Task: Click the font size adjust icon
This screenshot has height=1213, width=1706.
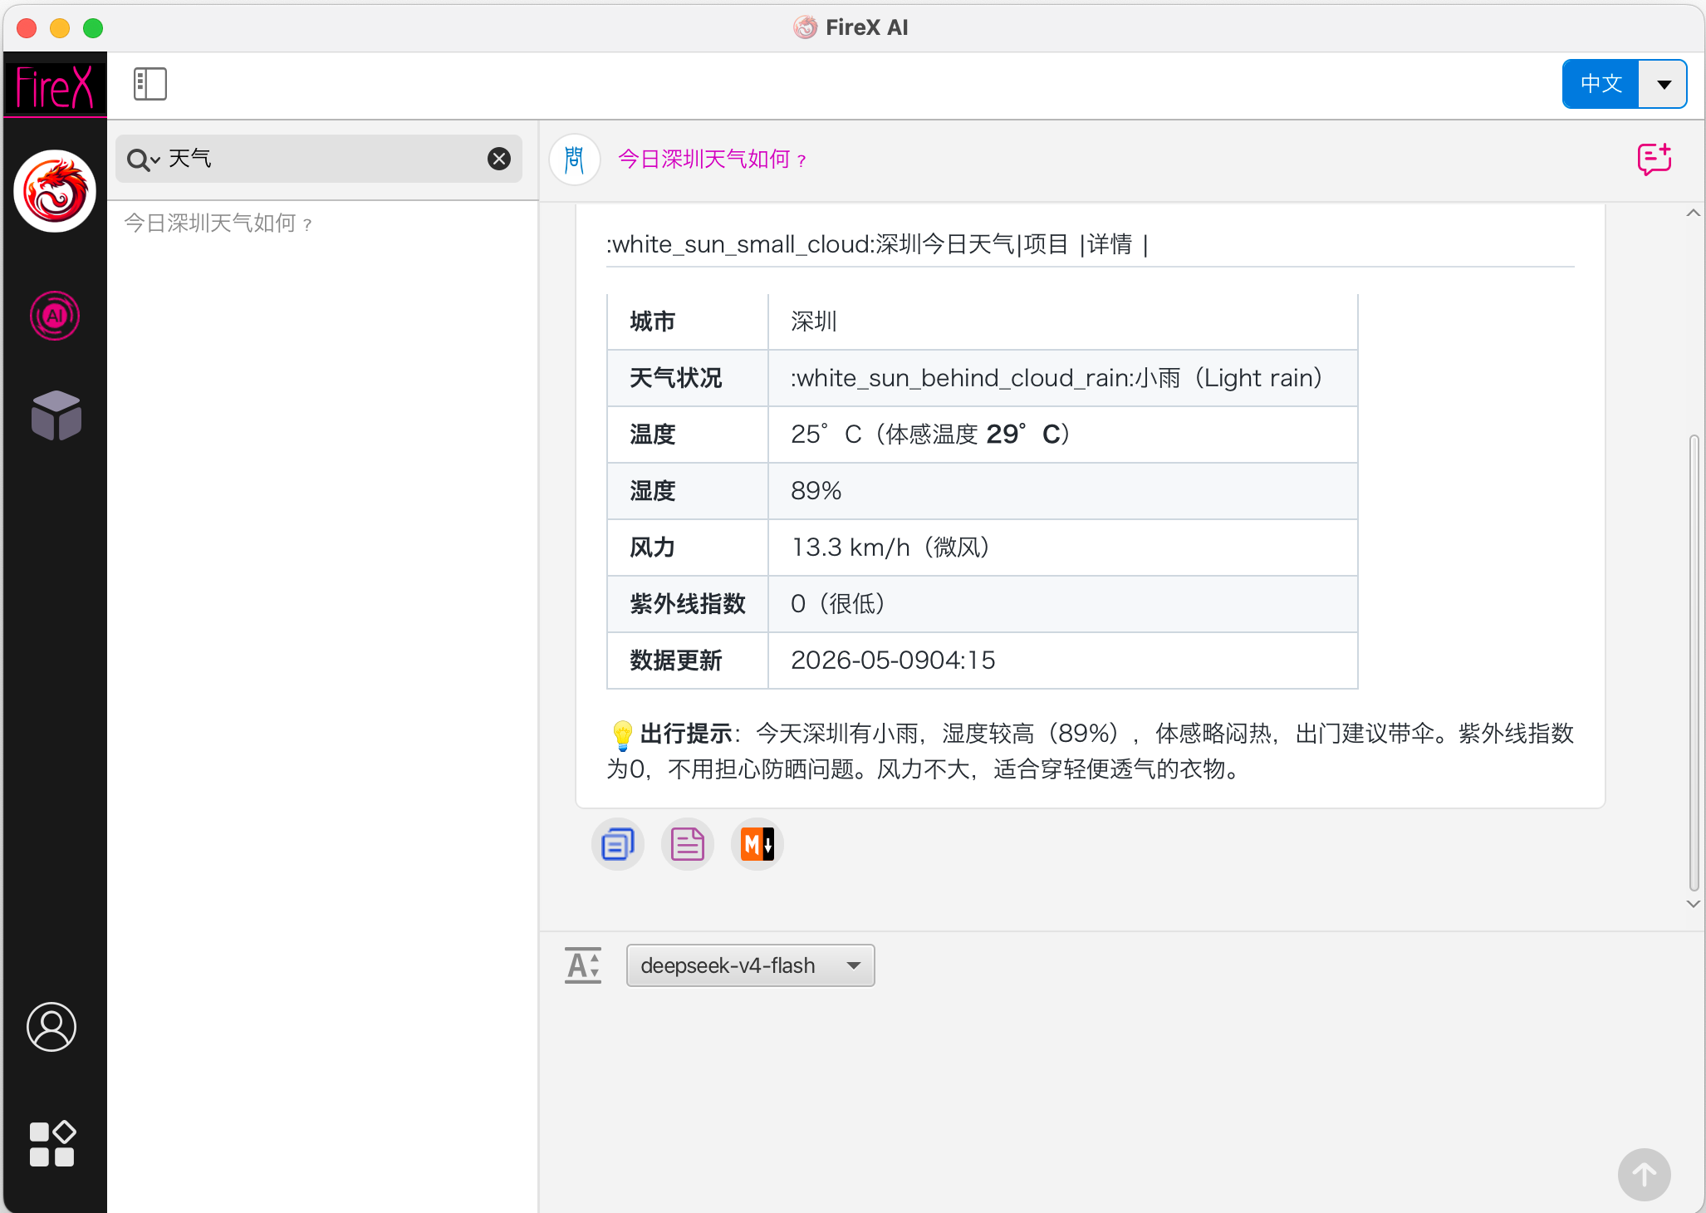Action: tap(583, 965)
